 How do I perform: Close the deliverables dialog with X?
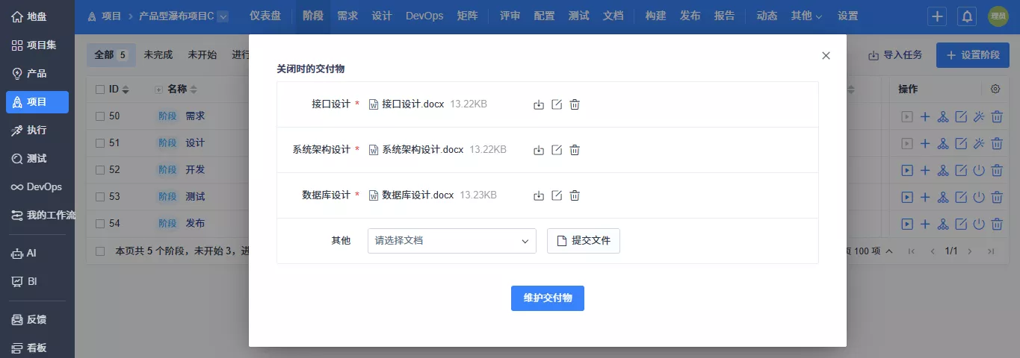[826, 55]
